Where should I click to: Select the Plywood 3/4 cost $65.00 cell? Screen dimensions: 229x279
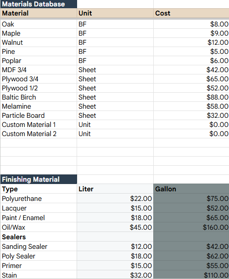[191, 79]
